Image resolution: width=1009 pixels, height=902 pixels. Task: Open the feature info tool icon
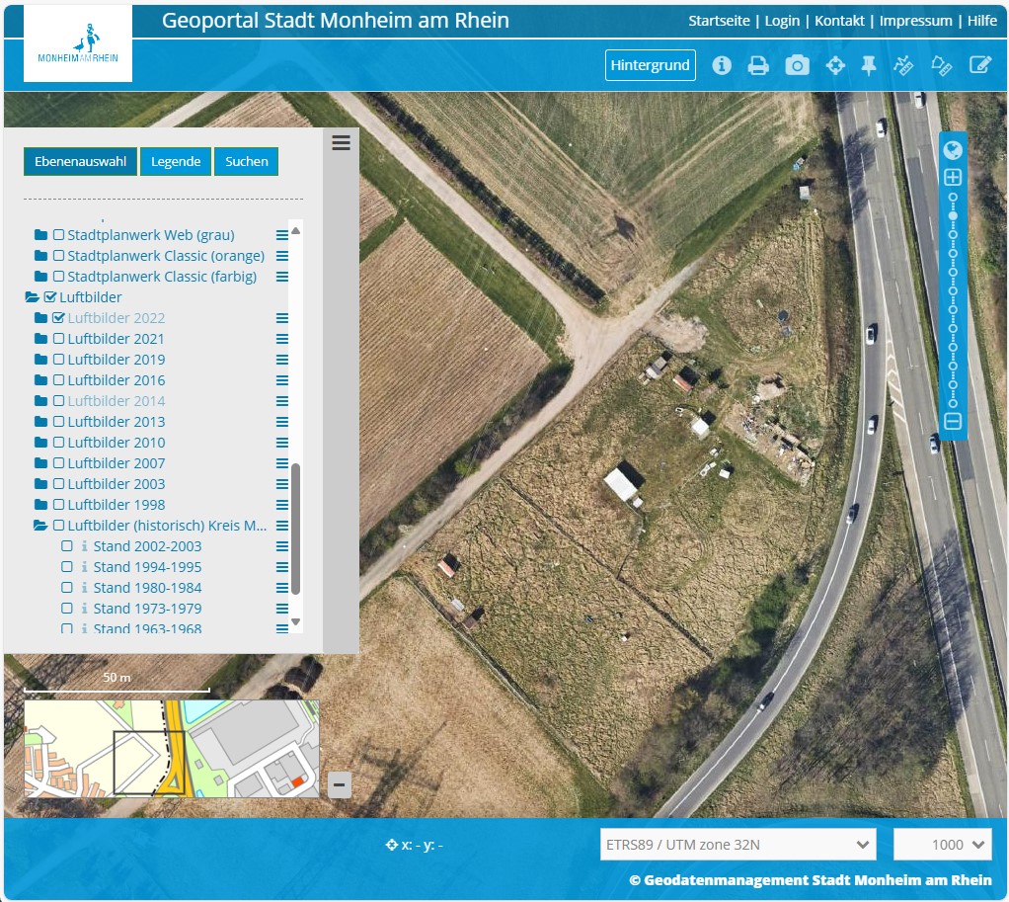pos(722,65)
